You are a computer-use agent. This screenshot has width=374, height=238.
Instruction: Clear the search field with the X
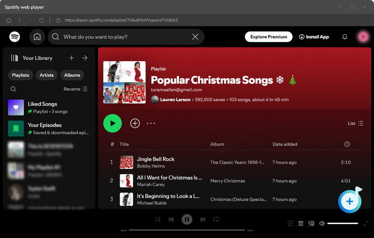[195, 37]
